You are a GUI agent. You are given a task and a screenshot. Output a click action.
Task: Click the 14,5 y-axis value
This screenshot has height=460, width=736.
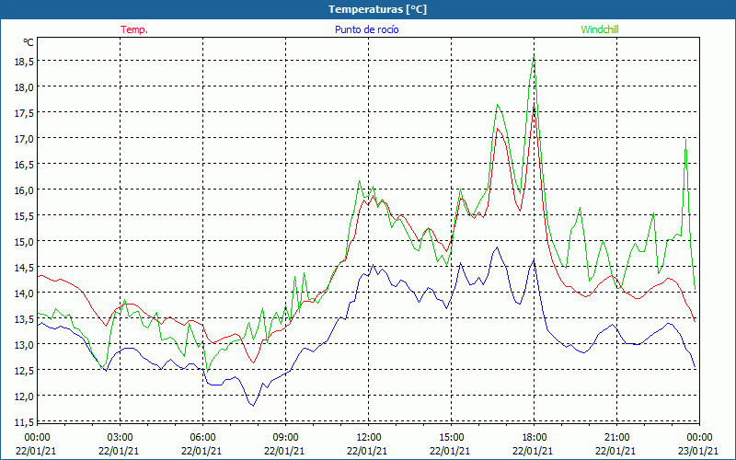tap(25, 267)
